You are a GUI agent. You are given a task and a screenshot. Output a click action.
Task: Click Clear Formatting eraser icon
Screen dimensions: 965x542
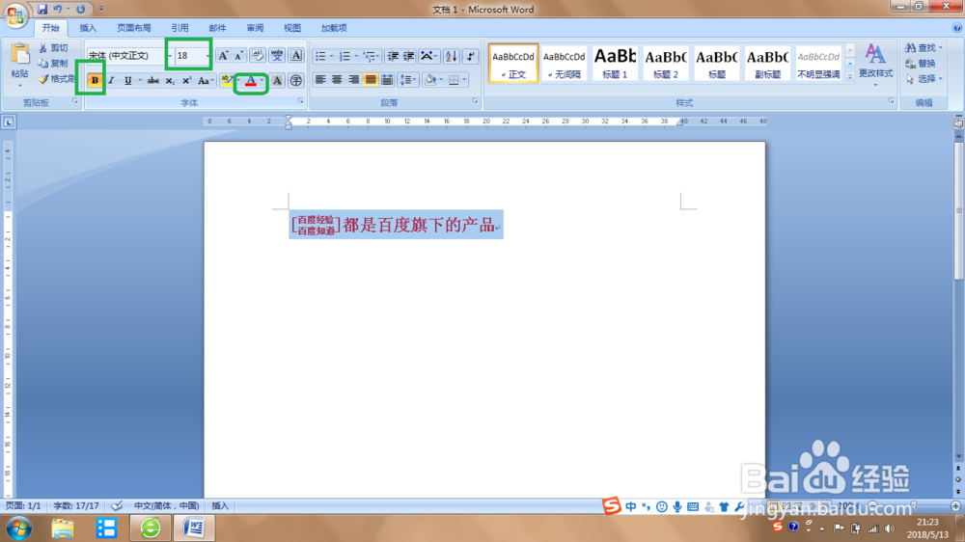pyautogui.click(x=258, y=55)
